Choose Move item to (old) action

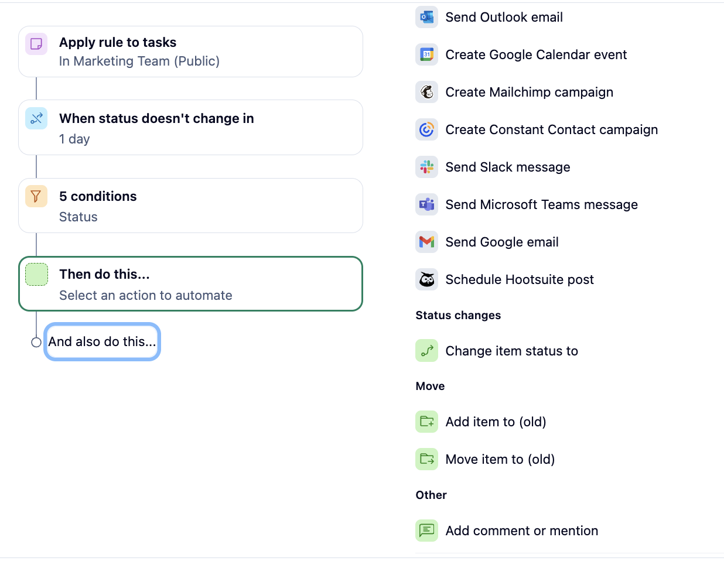pyautogui.click(x=500, y=460)
